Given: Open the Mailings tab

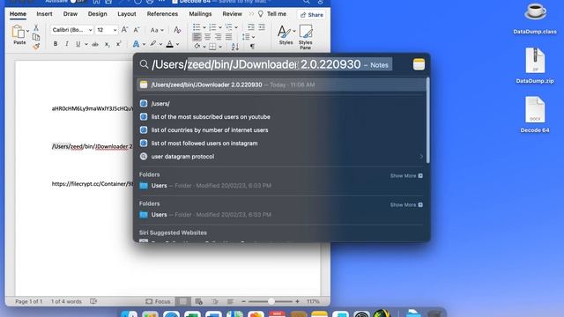Looking at the screenshot, I should (200, 14).
